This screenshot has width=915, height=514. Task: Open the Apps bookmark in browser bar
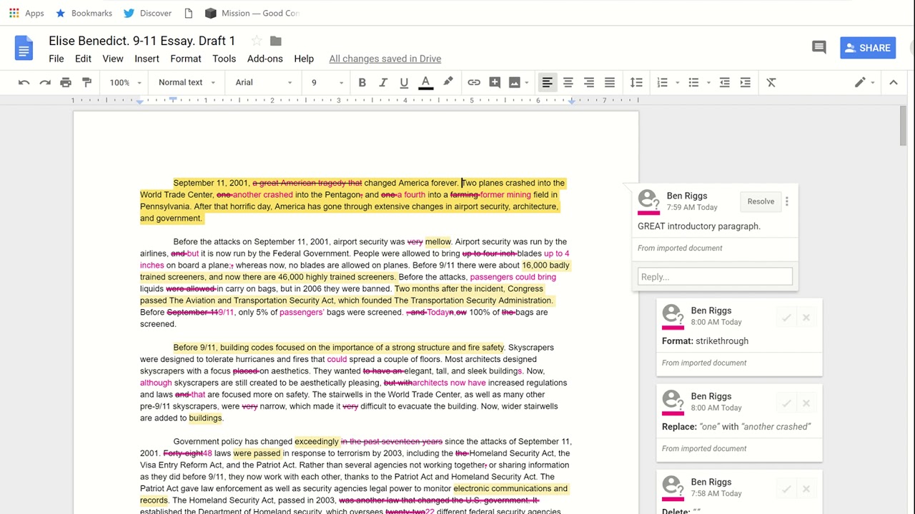click(x=26, y=13)
